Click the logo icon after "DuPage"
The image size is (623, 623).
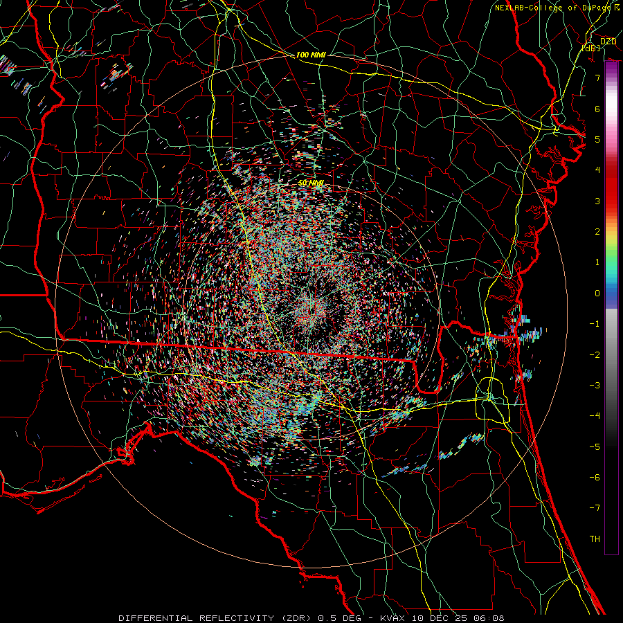(617, 7)
